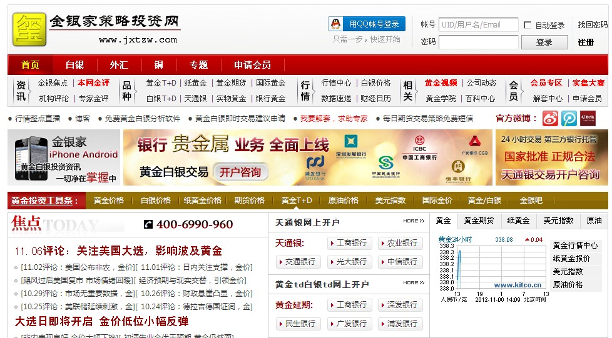
Task: Switch to the 原油 chart tab
Action: (593, 221)
